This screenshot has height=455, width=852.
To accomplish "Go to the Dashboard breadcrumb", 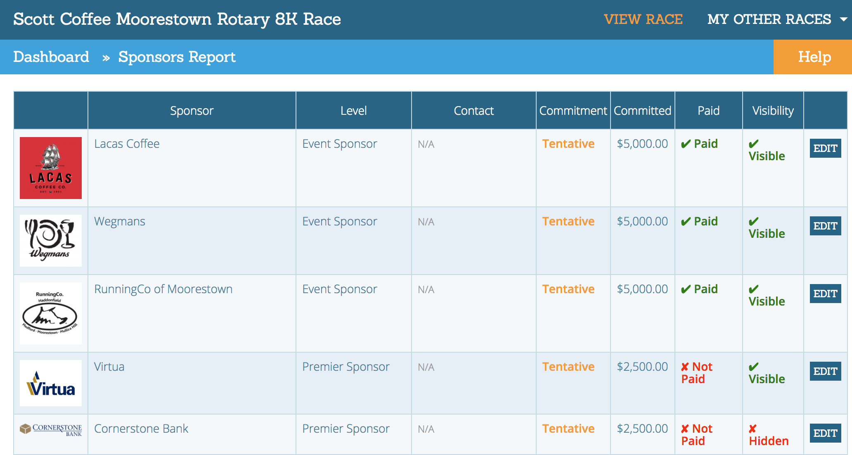I will point(51,57).
